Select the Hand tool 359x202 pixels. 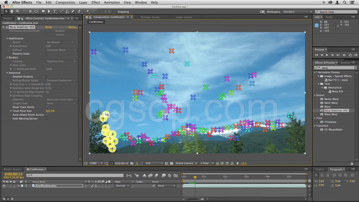(12, 12)
